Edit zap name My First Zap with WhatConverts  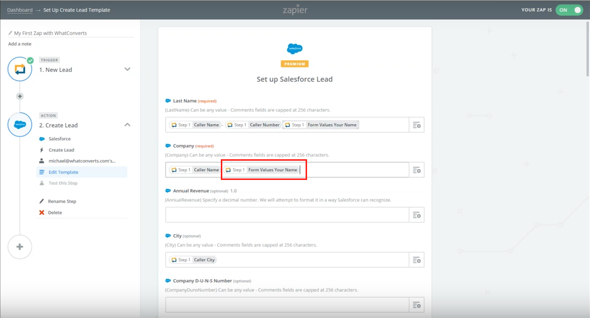pyautogui.click(x=50, y=33)
